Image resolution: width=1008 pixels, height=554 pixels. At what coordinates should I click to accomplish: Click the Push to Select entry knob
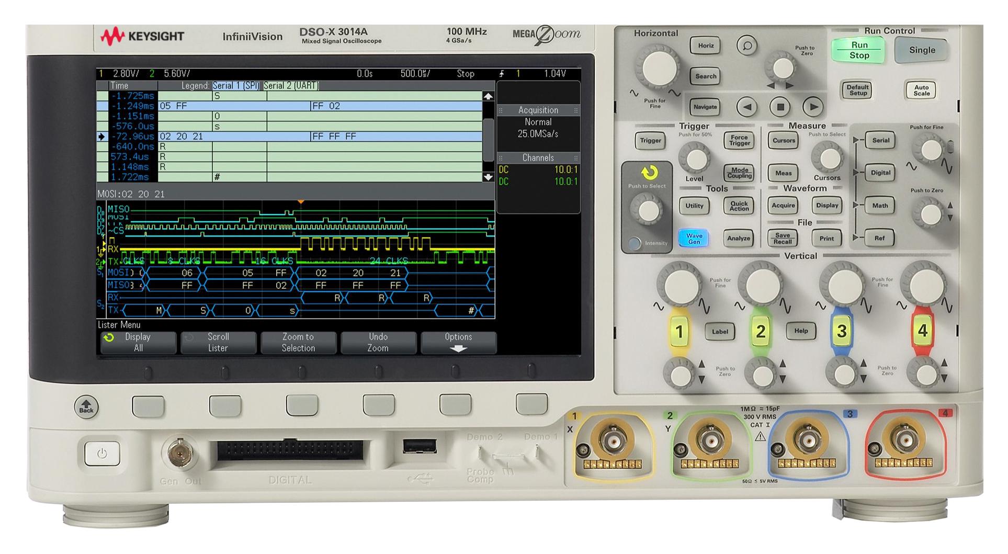(648, 210)
